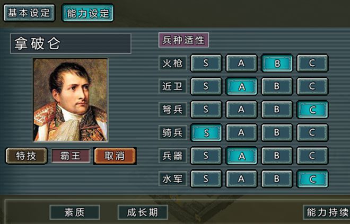Set 弩兵 aptitude to B
Image resolution: width=350 pixels, height=224 pixels.
click(277, 110)
